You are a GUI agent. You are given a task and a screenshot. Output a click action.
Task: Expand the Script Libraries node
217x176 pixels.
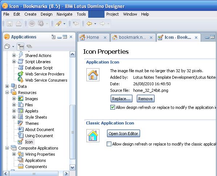14,61
